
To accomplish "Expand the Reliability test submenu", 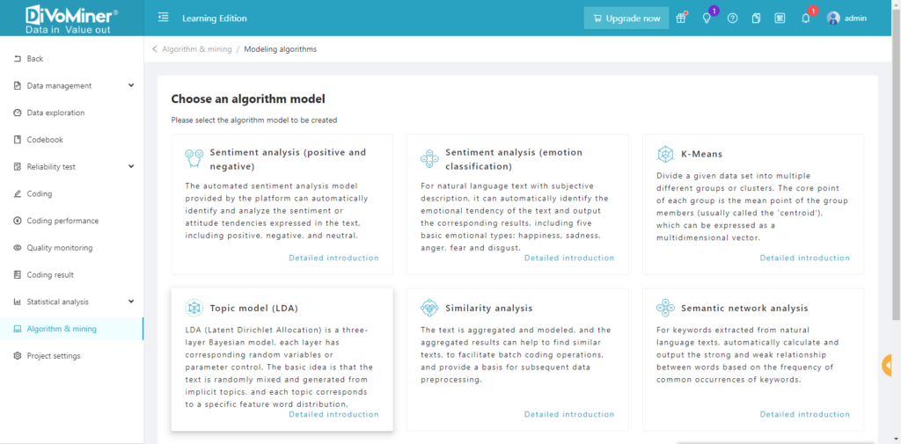I will [131, 166].
